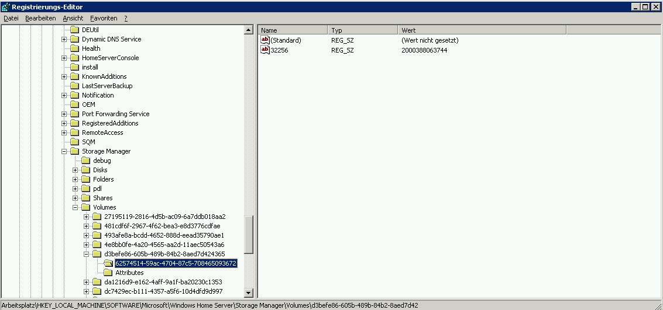
Task: Sort by the Name column header
Action: tap(293, 30)
